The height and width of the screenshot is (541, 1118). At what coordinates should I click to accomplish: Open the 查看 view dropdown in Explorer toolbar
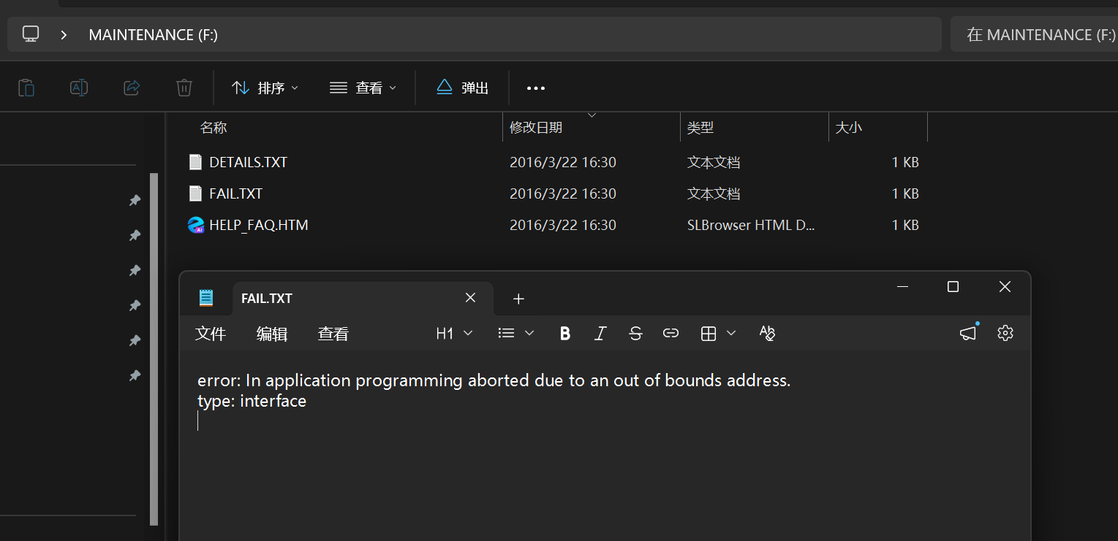tap(363, 88)
